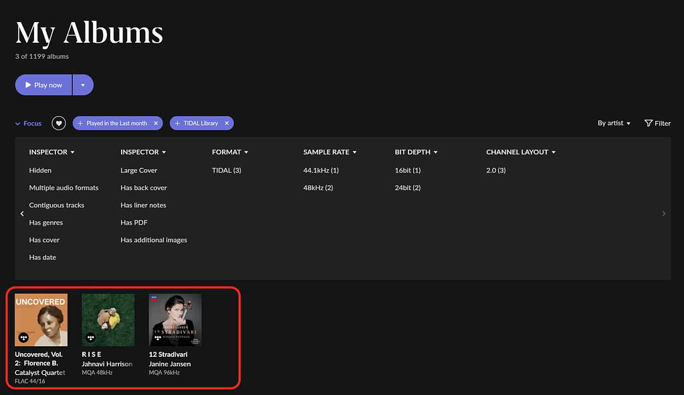Open the SAMPLE RATE dropdown

(x=330, y=152)
